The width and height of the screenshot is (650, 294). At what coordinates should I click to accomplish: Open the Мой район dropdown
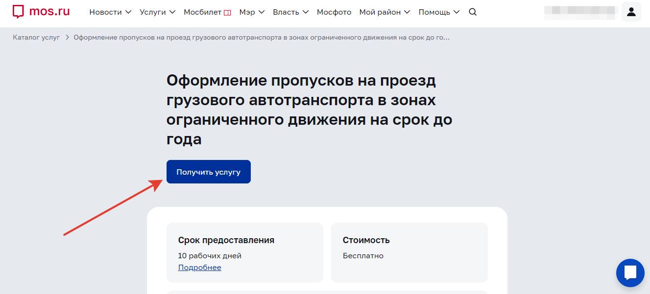(385, 12)
